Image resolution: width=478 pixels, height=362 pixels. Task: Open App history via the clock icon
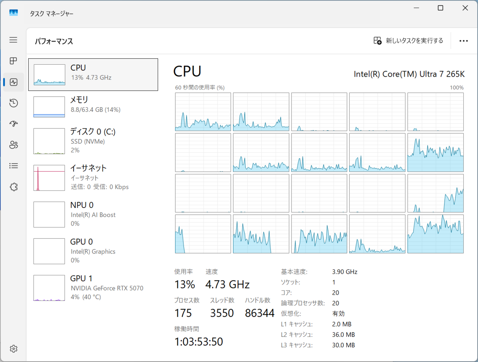13,103
